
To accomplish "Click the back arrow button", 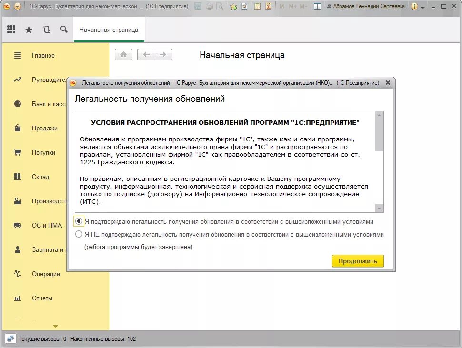I will coord(146,55).
